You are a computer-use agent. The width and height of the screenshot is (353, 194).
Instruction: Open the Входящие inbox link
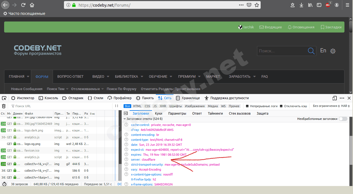click(x=271, y=27)
